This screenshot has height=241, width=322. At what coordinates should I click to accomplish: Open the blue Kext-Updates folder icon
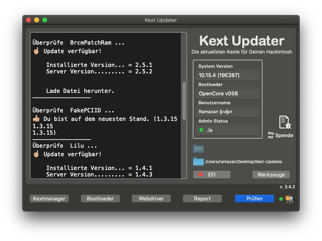click(x=198, y=161)
